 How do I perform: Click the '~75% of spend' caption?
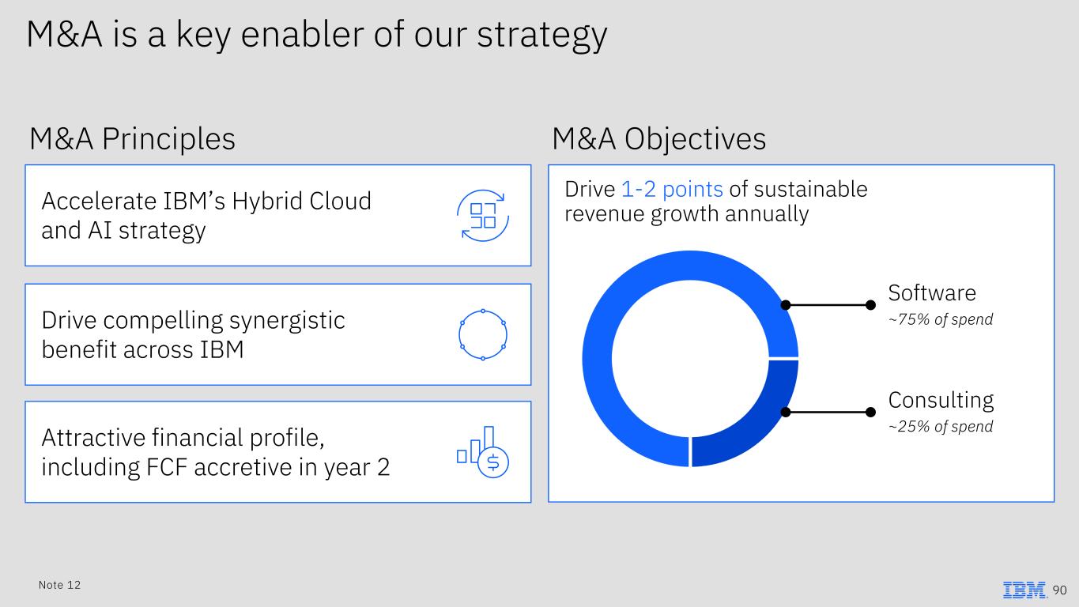pyautogui.click(x=941, y=320)
